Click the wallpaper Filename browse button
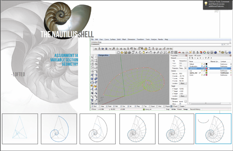 pos(186,101)
